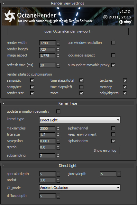Open the GI_mode dropdown
The width and height of the screenshot is (137, 205).
80,188
